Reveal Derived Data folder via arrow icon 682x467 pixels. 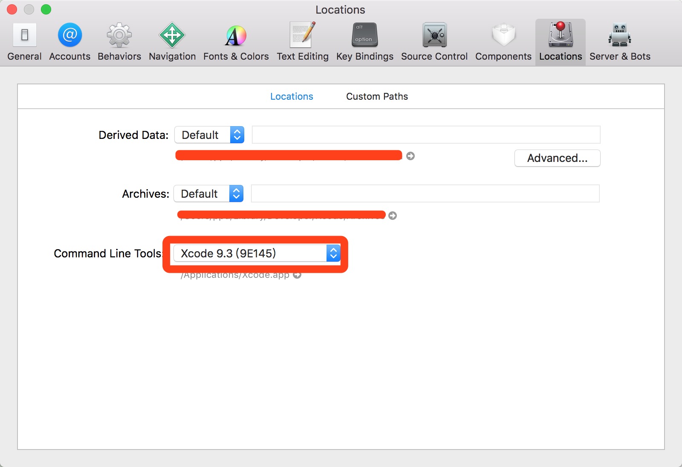click(x=410, y=156)
